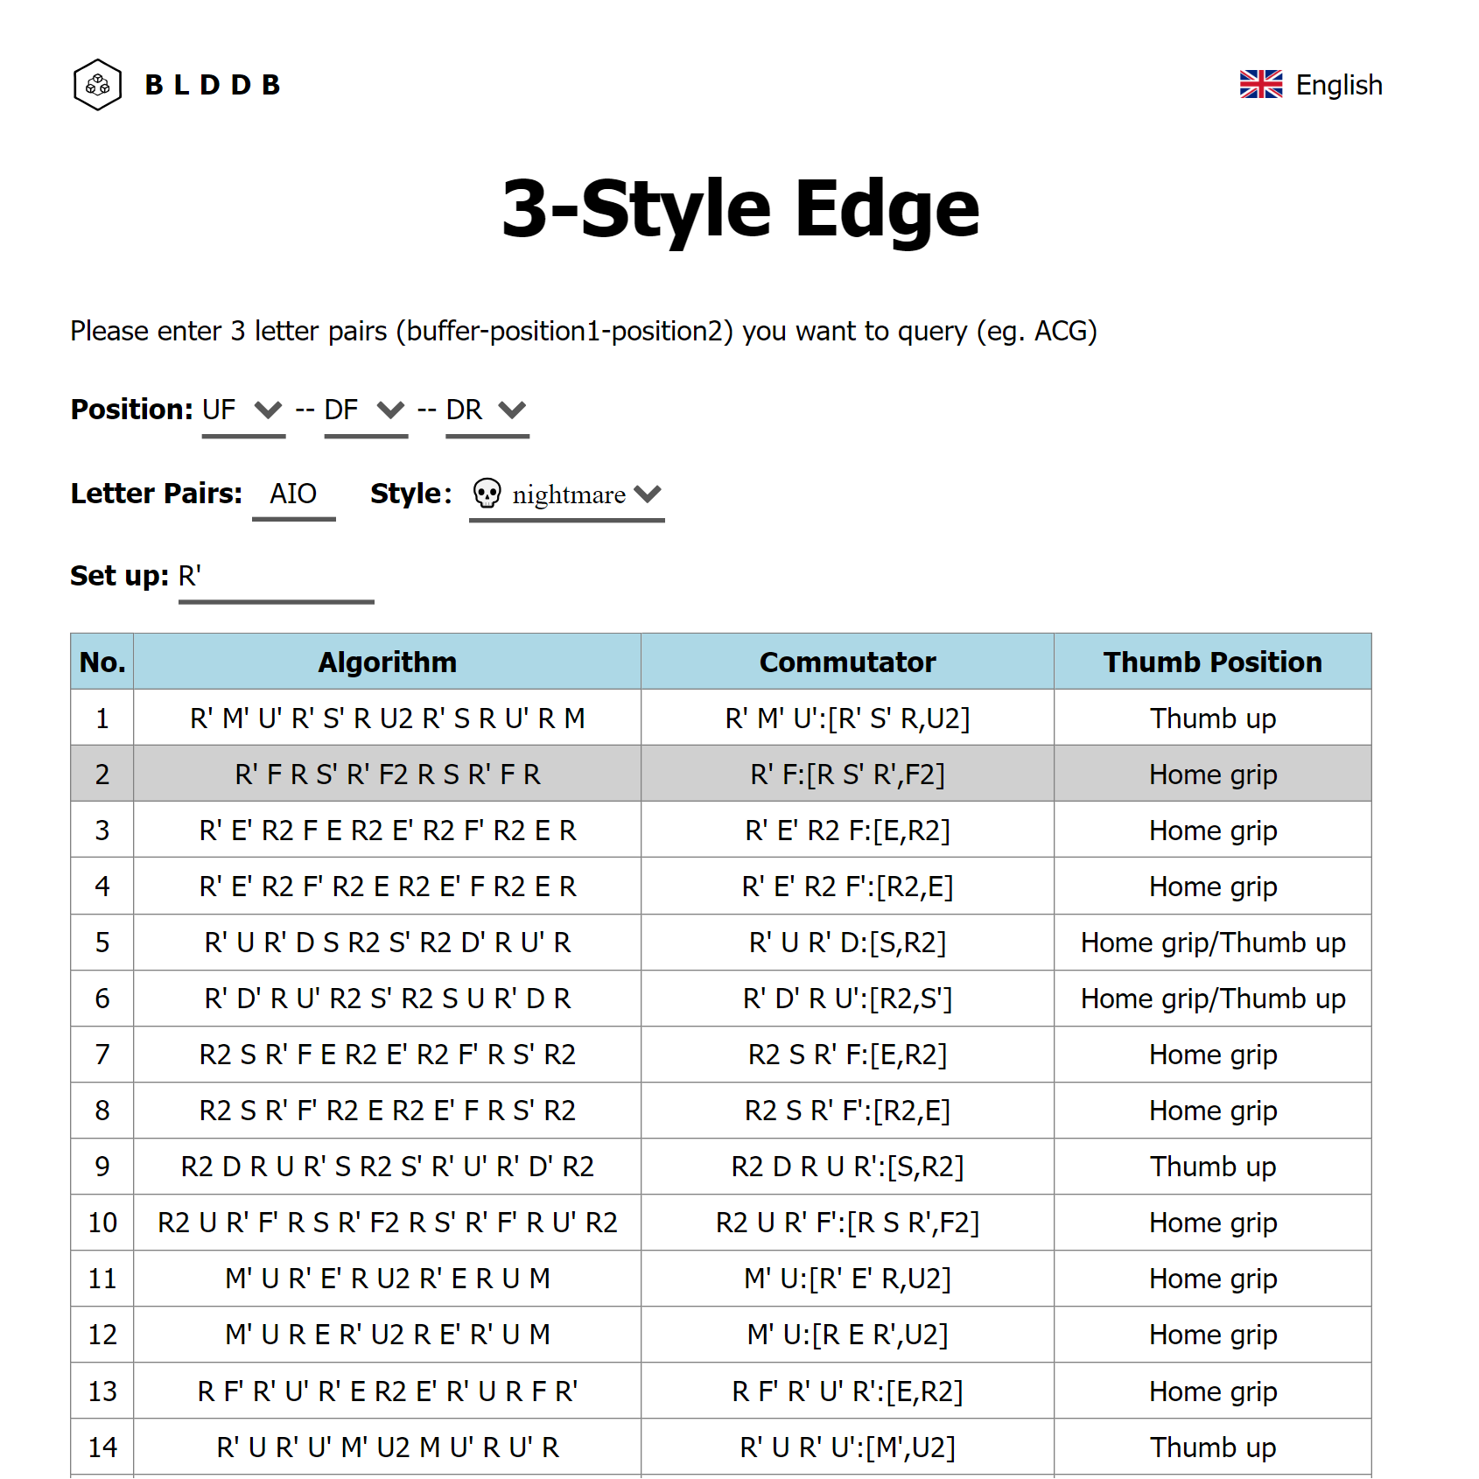The width and height of the screenshot is (1479, 1479).
Task: Click the Algorithm column header
Action: 387,662
